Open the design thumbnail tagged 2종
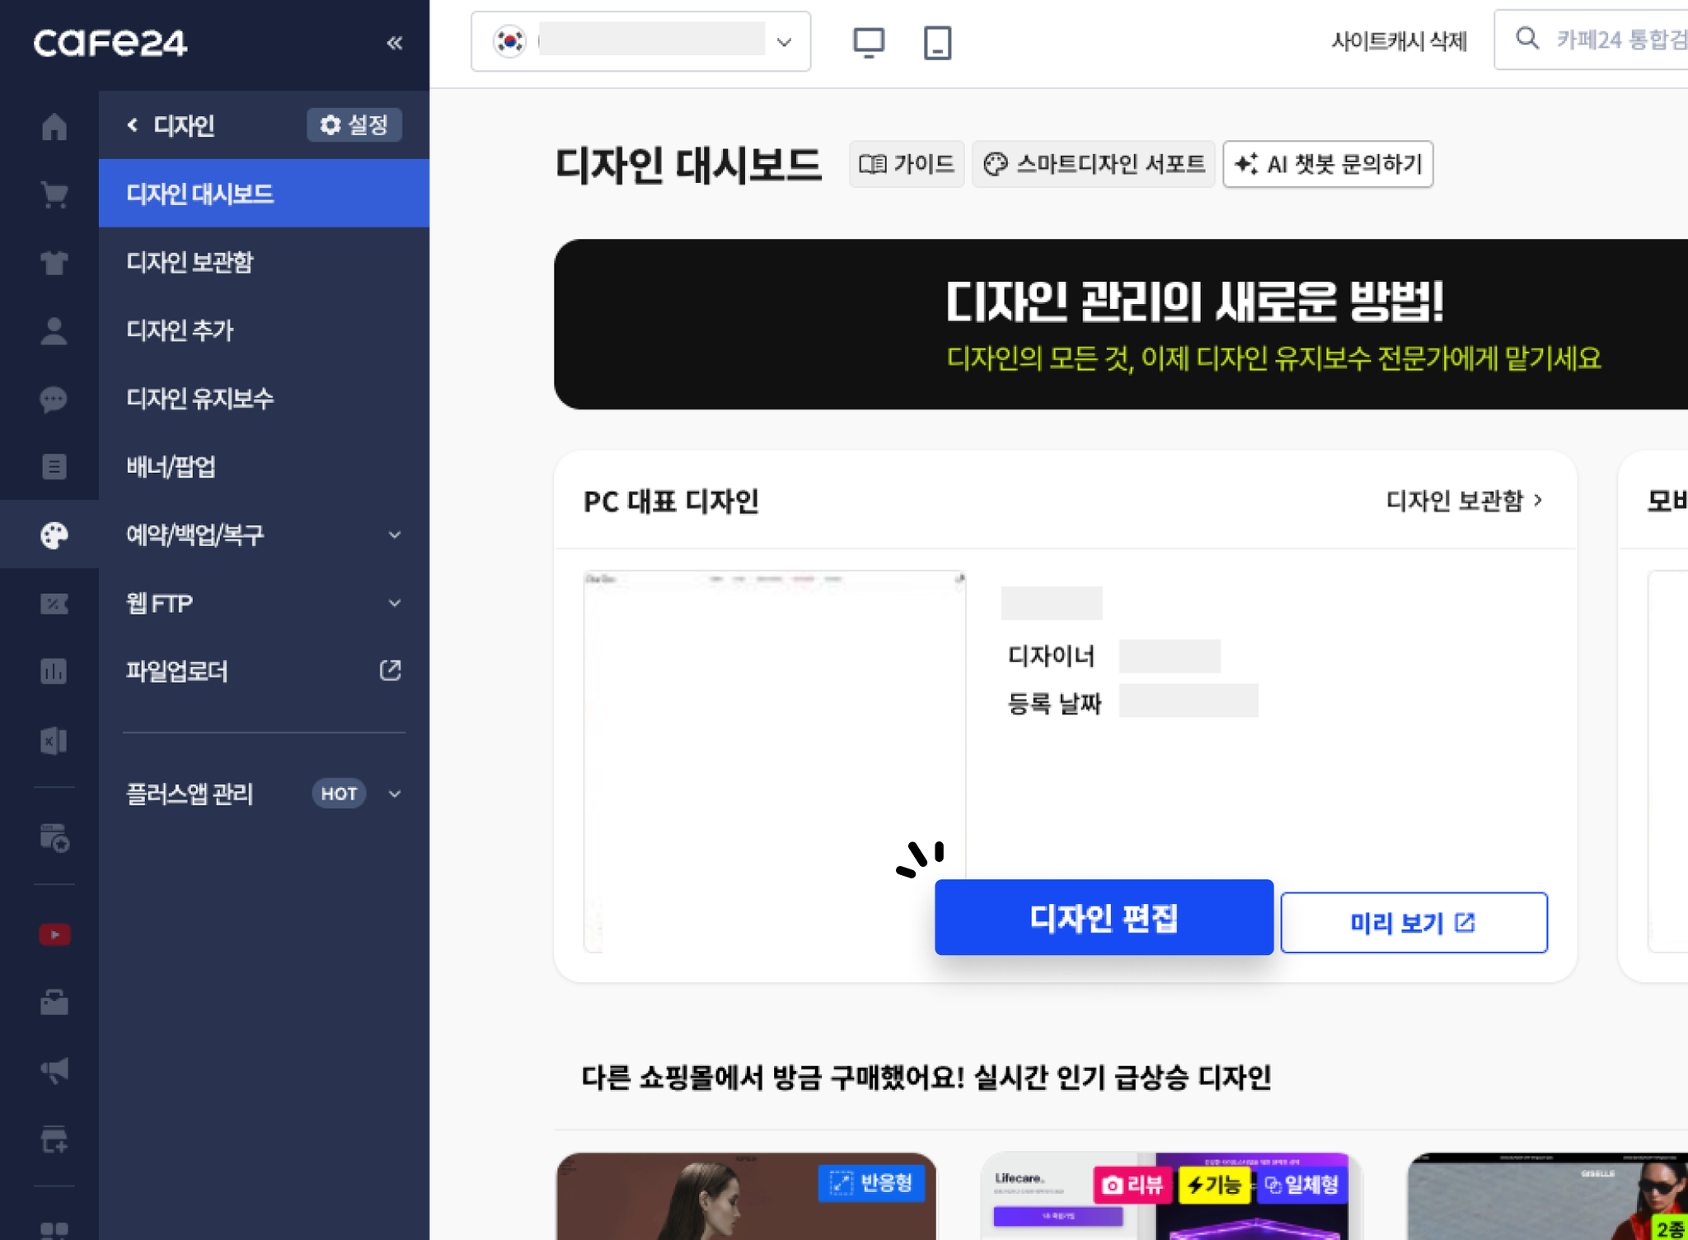 pos(1548,1196)
